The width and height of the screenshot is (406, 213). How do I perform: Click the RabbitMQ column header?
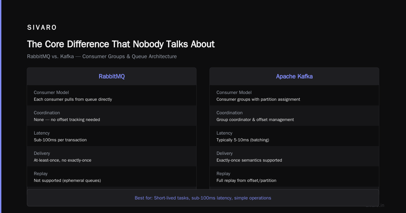pos(112,76)
